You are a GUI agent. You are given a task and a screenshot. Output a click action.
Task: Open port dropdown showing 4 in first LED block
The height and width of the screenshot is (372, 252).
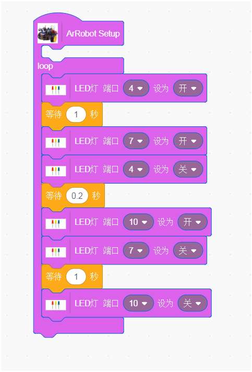[136, 88]
